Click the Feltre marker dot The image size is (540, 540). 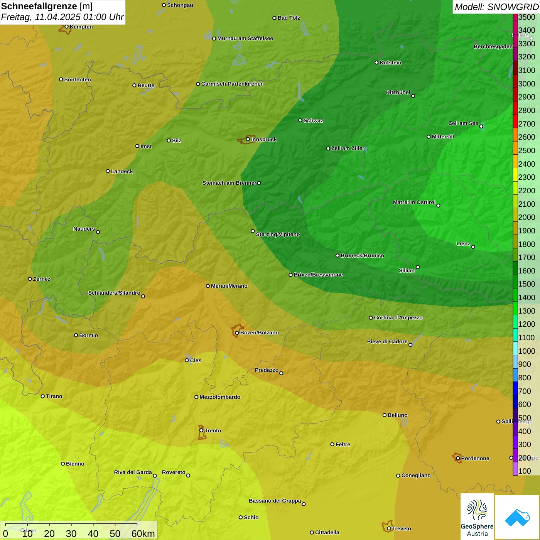332,444
